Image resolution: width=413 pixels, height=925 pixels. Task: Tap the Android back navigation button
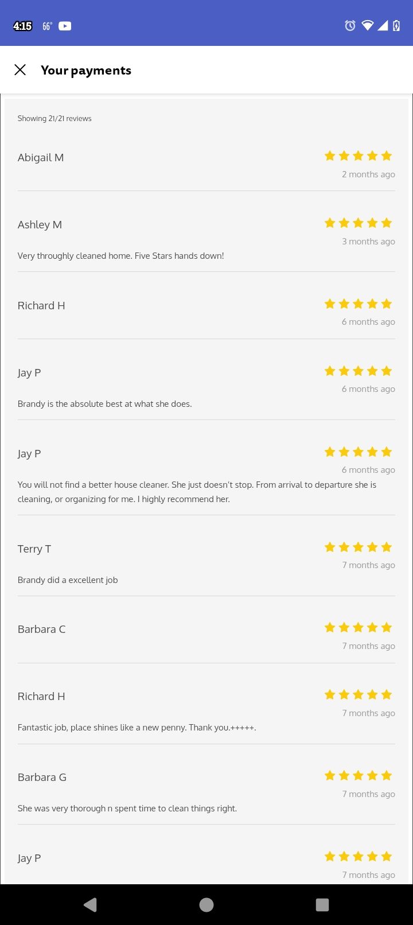(x=90, y=905)
